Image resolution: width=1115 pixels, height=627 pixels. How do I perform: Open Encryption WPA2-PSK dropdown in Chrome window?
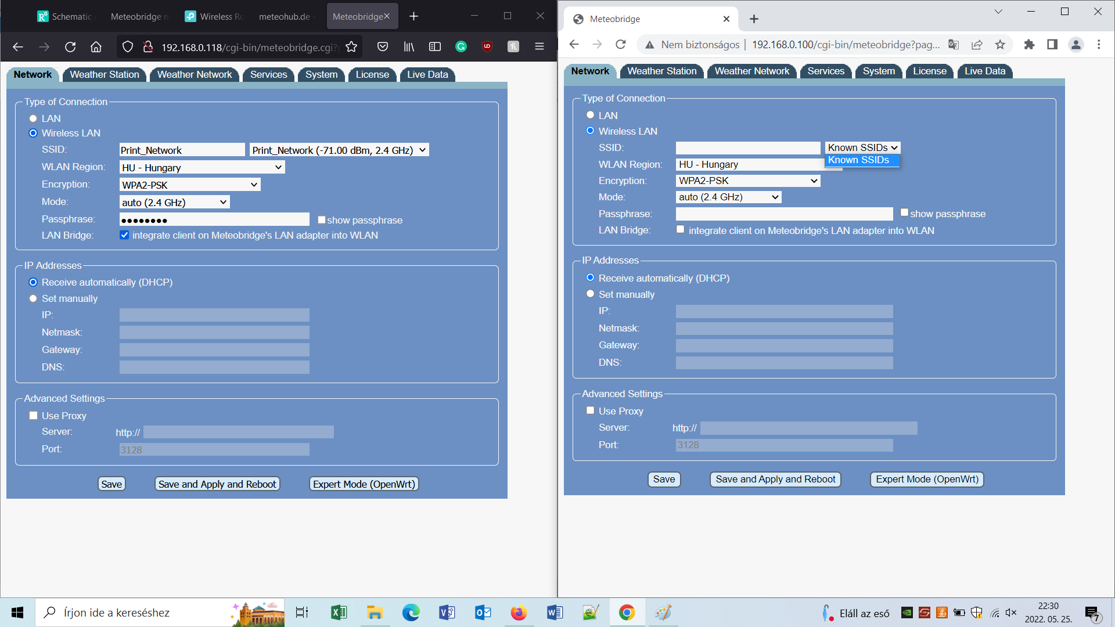point(748,181)
